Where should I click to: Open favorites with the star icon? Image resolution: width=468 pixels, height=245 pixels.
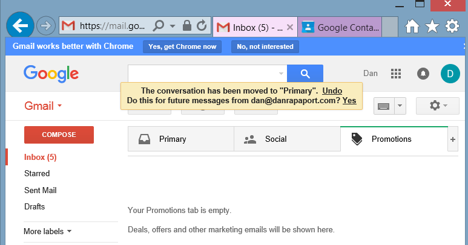(x=432, y=26)
